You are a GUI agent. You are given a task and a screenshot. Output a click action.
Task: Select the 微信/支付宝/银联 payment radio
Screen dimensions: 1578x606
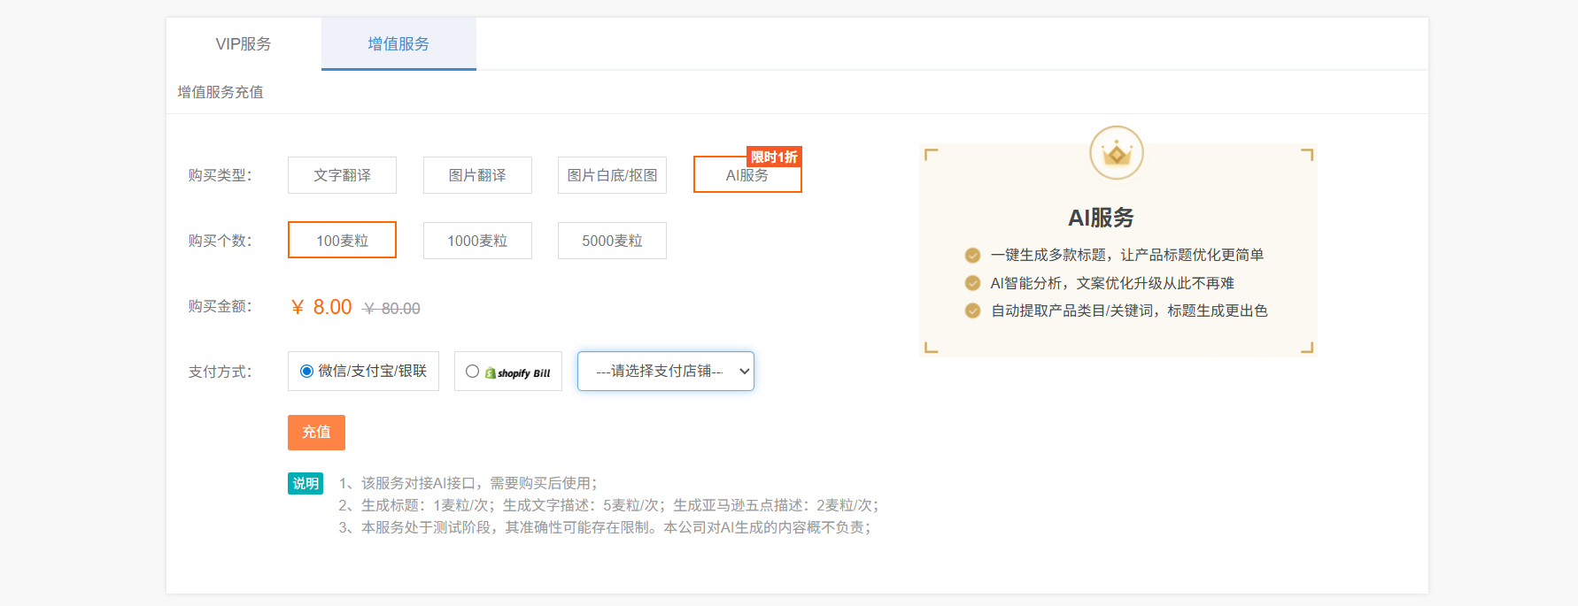(x=306, y=372)
